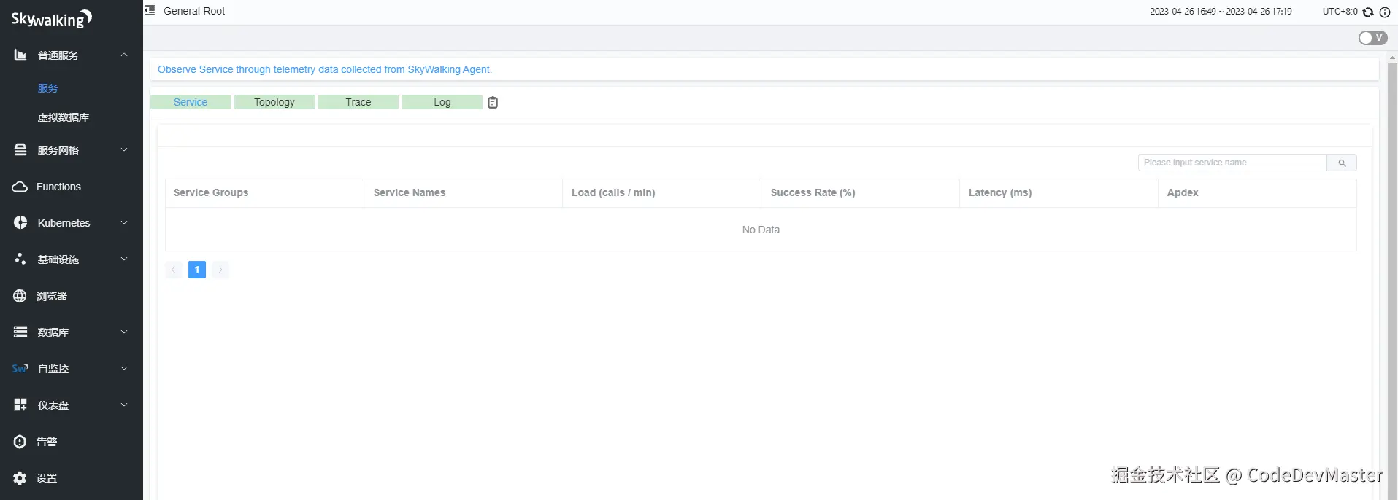Image resolution: width=1398 pixels, height=500 pixels.
Task: Expand the 基础设施 menu chevron
Action: pyautogui.click(x=124, y=259)
